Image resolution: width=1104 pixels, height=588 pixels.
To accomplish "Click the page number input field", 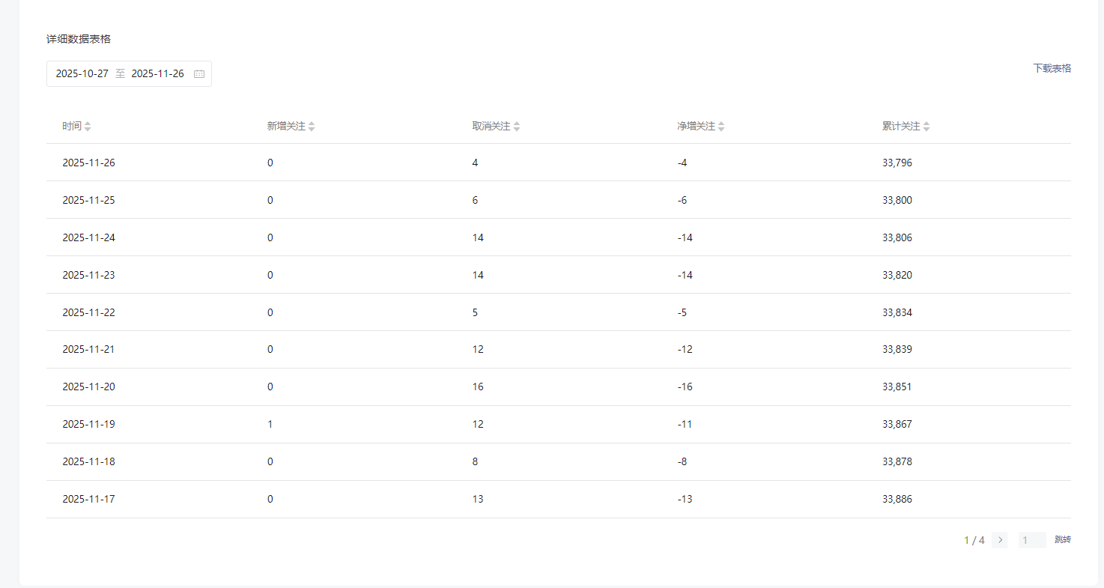I will [x=1031, y=540].
